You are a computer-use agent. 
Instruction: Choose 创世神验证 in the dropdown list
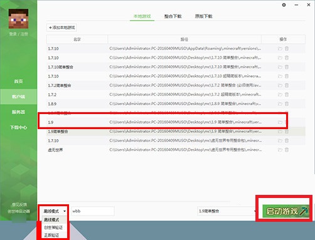(55, 227)
